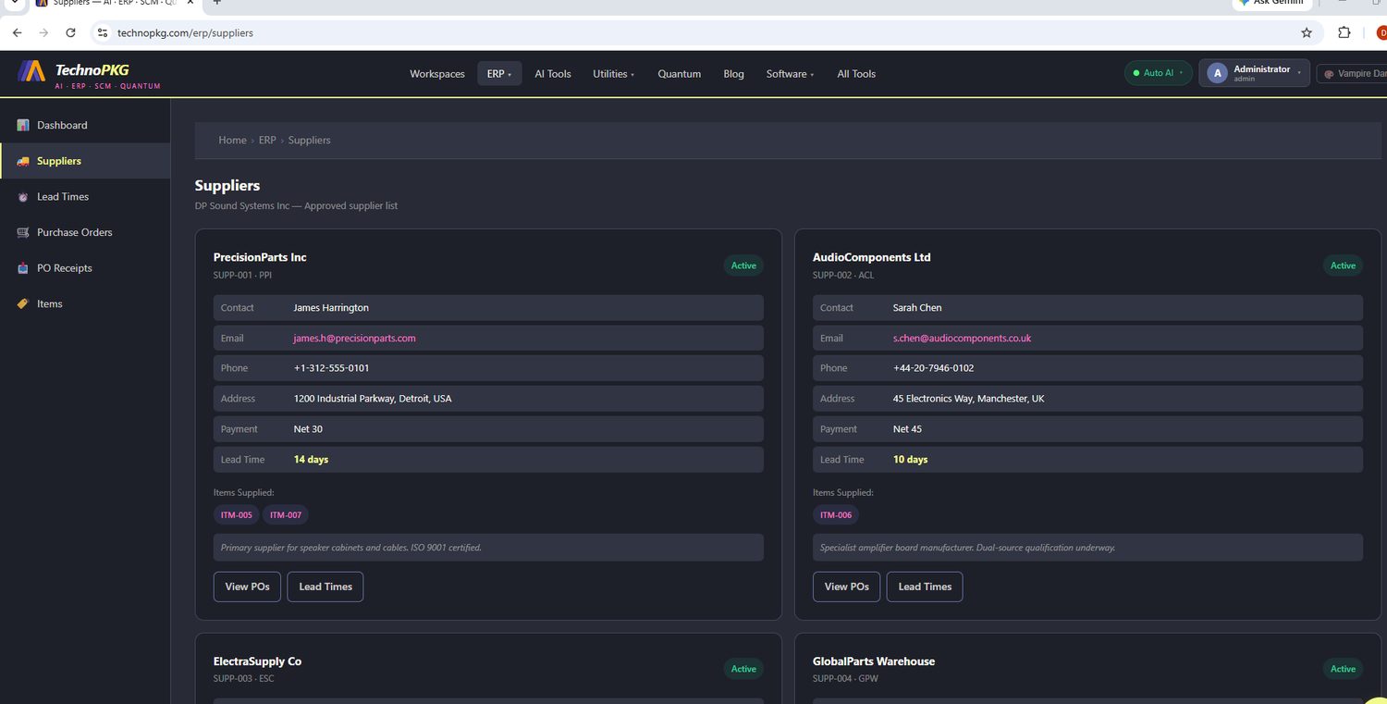Open Lead Times for AudioComponents Ltd
This screenshot has width=1387, height=704.
[925, 587]
